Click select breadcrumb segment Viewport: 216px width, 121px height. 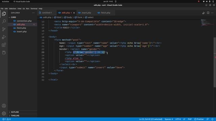pyautogui.click(x=89, y=17)
